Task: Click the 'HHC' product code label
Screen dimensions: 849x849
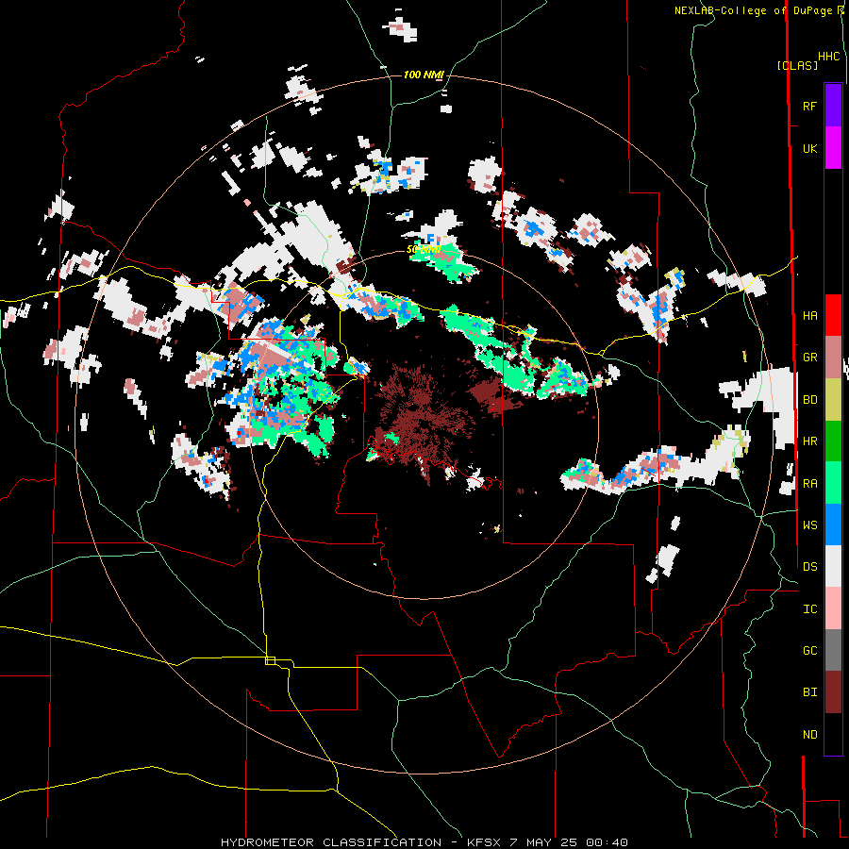Action: pos(829,57)
